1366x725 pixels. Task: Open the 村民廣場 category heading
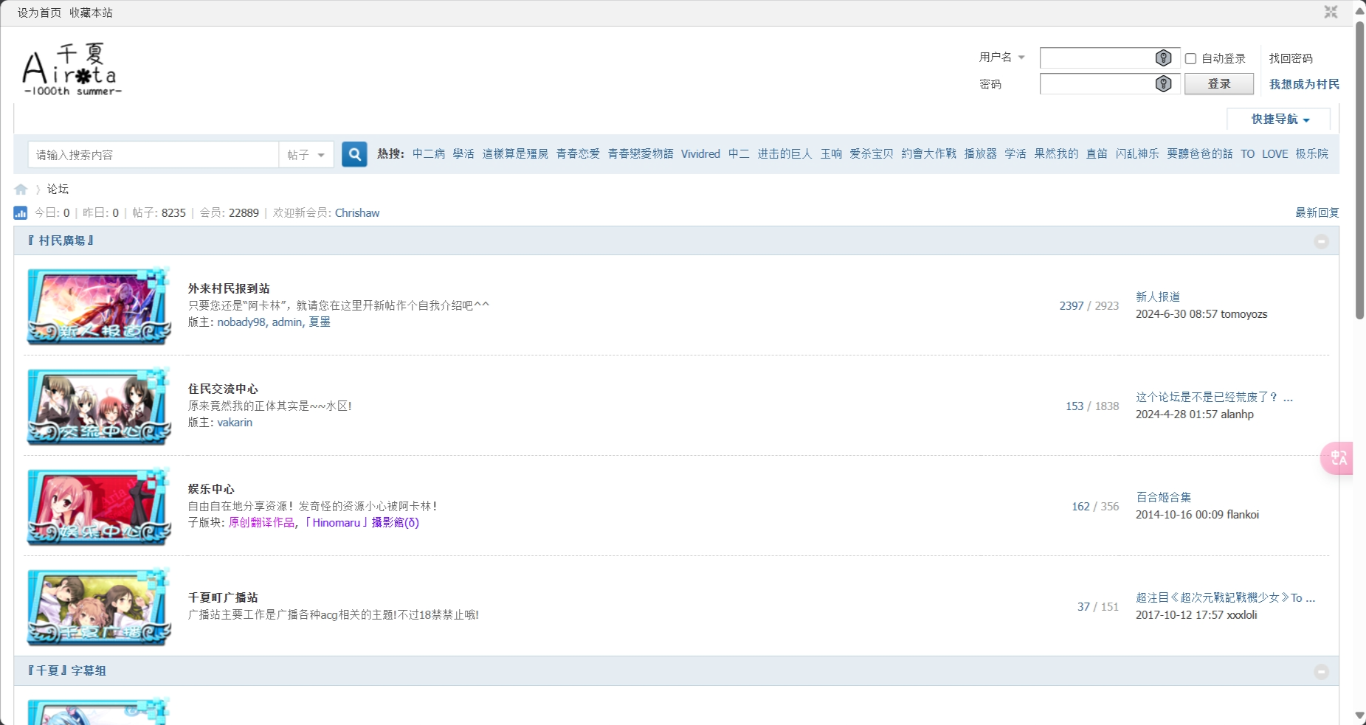pyautogui.click(x=61, y=240)
